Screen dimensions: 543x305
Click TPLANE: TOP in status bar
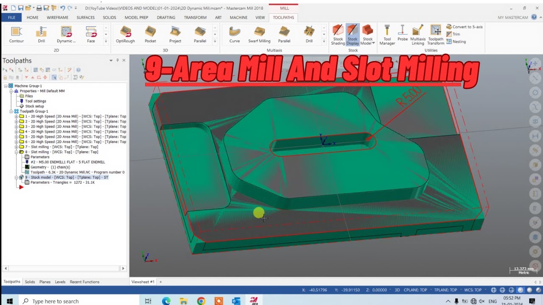pos(446,290)
